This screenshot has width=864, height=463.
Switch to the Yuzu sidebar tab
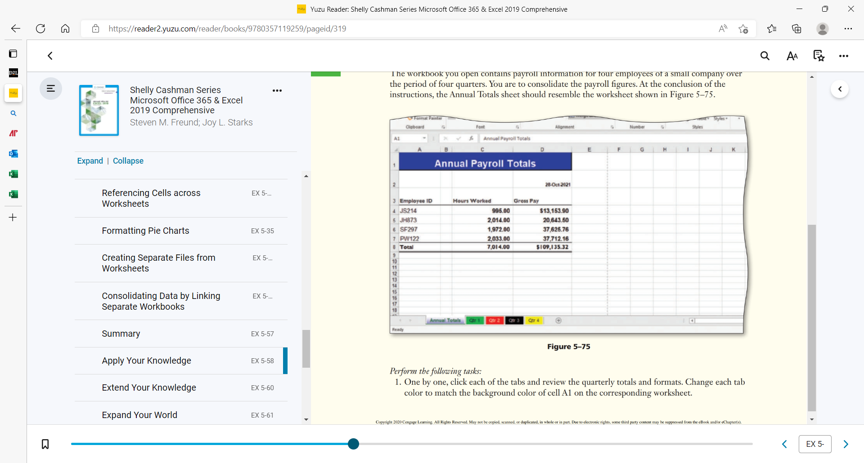tap(13, 93)
